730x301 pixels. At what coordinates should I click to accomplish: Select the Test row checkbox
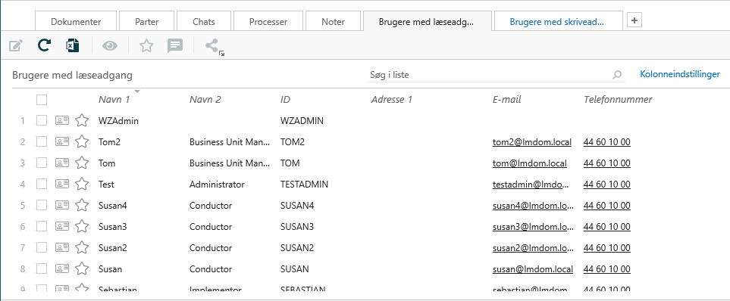[x=42, y=185]
